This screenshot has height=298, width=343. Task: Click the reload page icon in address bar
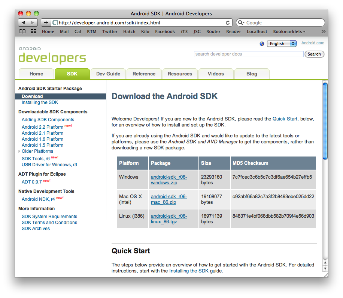coord(228,23)
